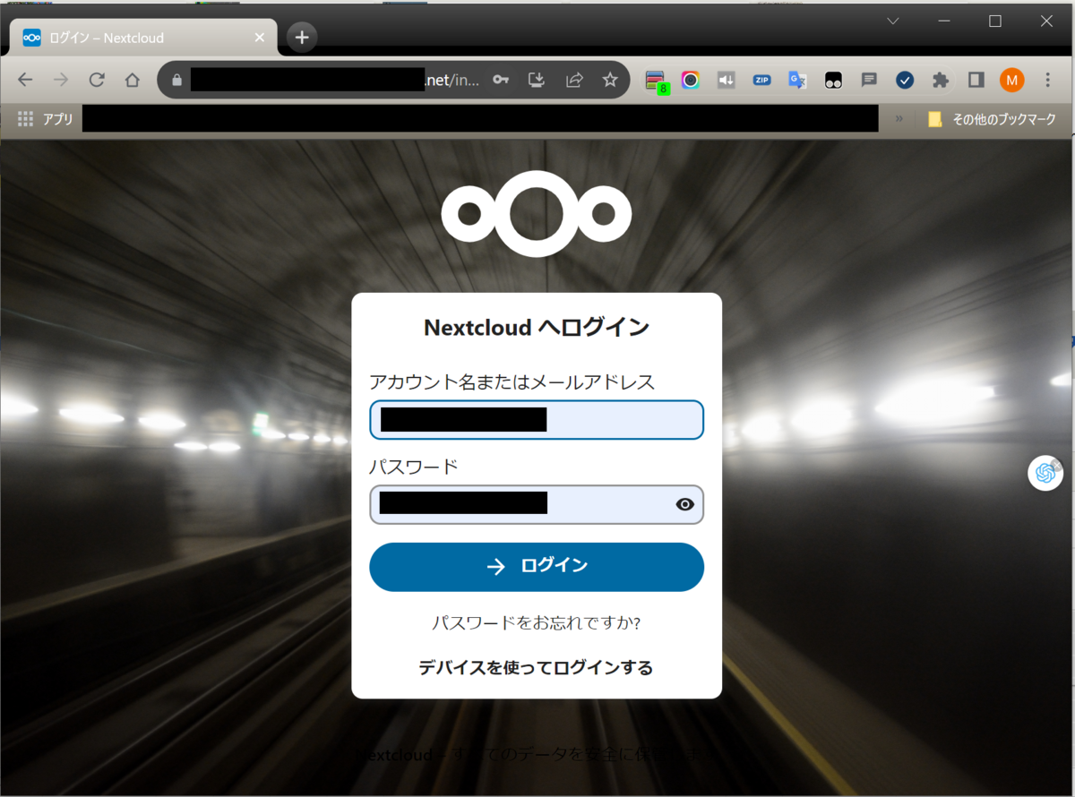Click the volume download extension icon
The width and height of the screenshot is (1075, 797).
point(726,80)
